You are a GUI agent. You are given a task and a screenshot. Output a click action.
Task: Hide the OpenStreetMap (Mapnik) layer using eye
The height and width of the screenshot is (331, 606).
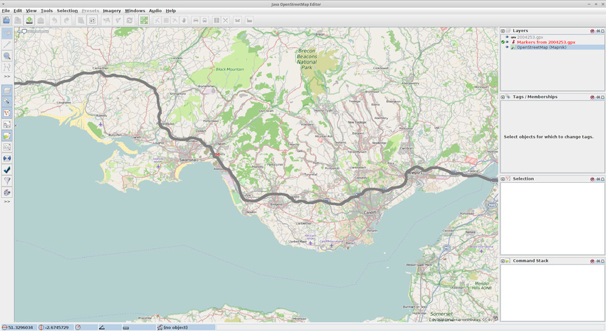[507, 47]
